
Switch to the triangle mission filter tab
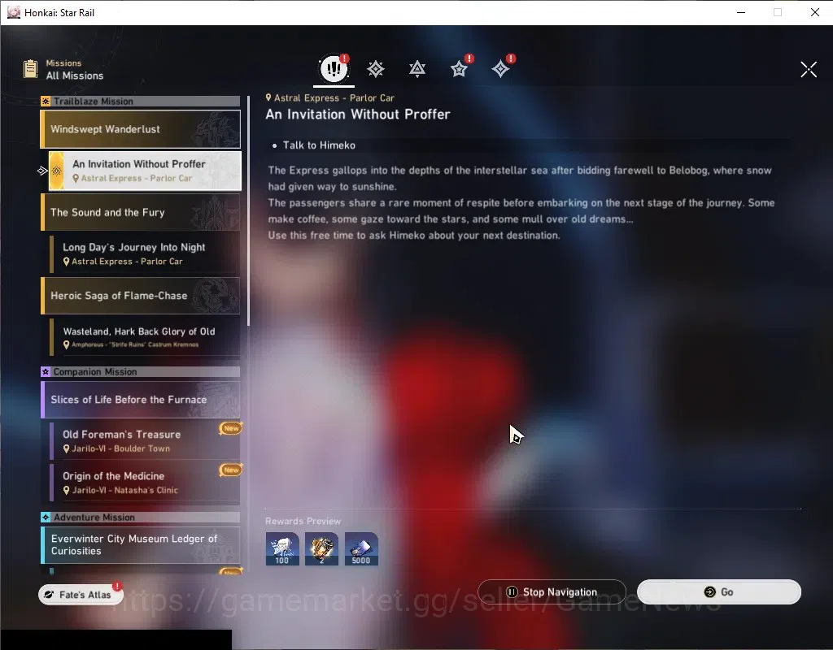417,69
